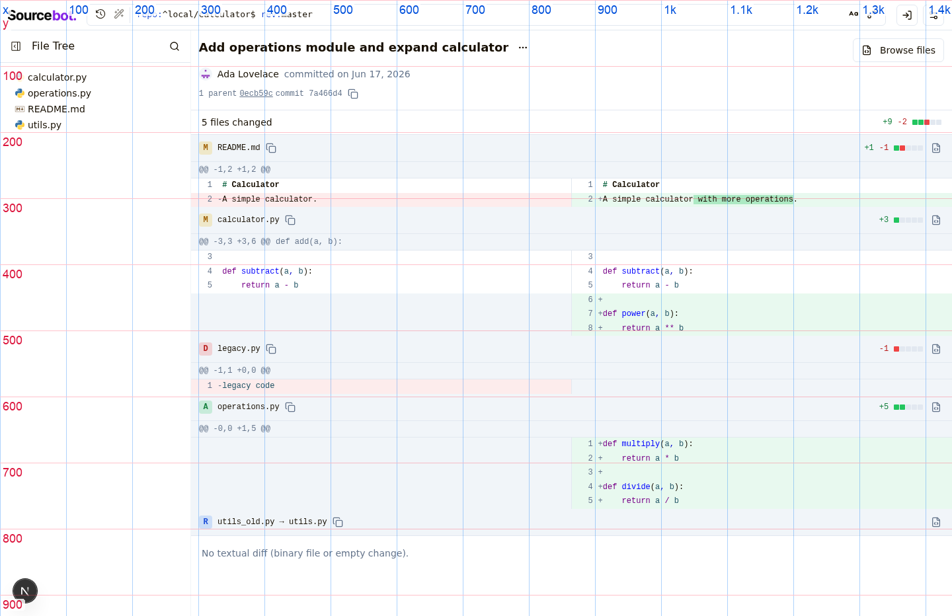Toggle the settings sliders button in header
The height and width of the screenshot is (616, 952).
pyautogui.click(x=934, y=15)
